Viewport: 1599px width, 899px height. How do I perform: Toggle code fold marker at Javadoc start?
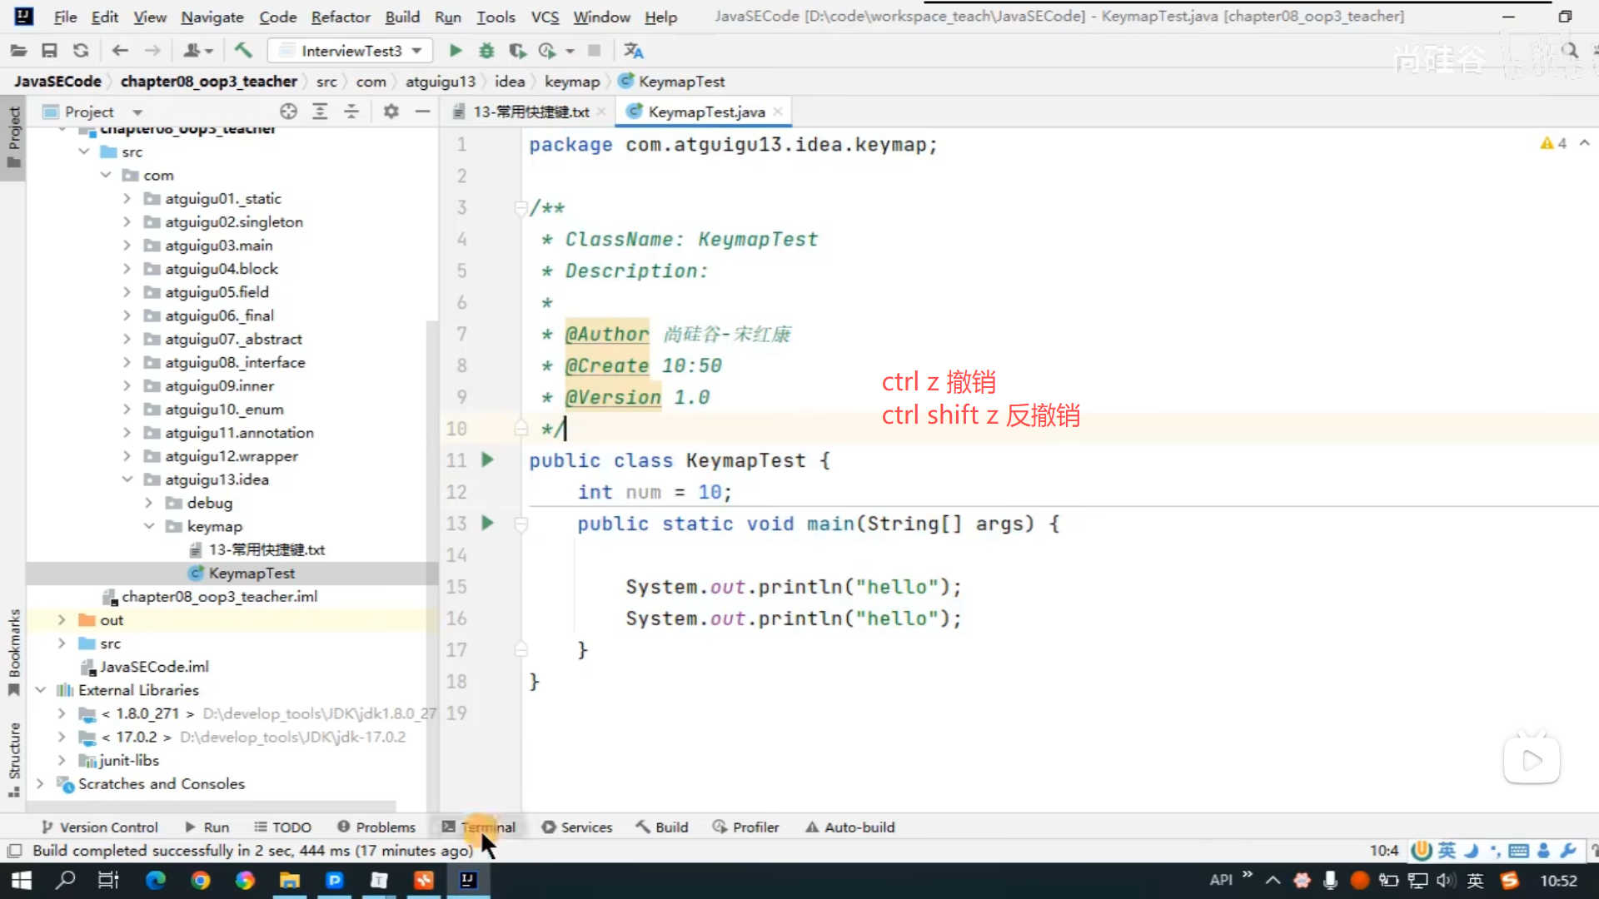(x=521, y=207)
